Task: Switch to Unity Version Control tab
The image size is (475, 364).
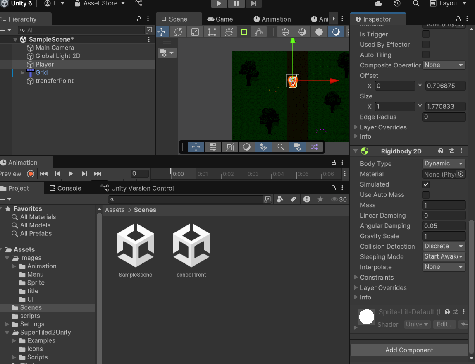Action: [137, 188]
